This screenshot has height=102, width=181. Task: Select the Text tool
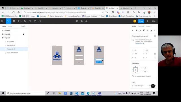click(30, 21)
